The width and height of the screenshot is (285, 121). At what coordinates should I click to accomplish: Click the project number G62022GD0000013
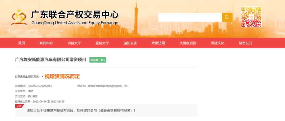coord(40,86)
